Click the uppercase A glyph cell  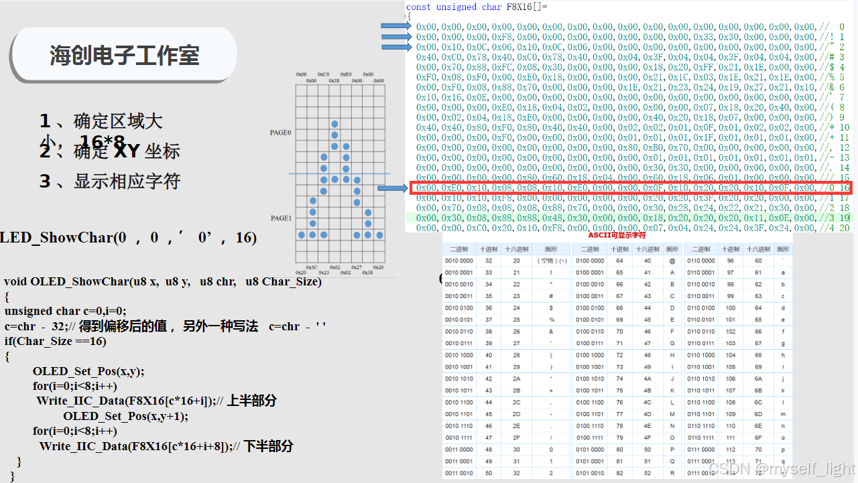(x=672, y=272)
